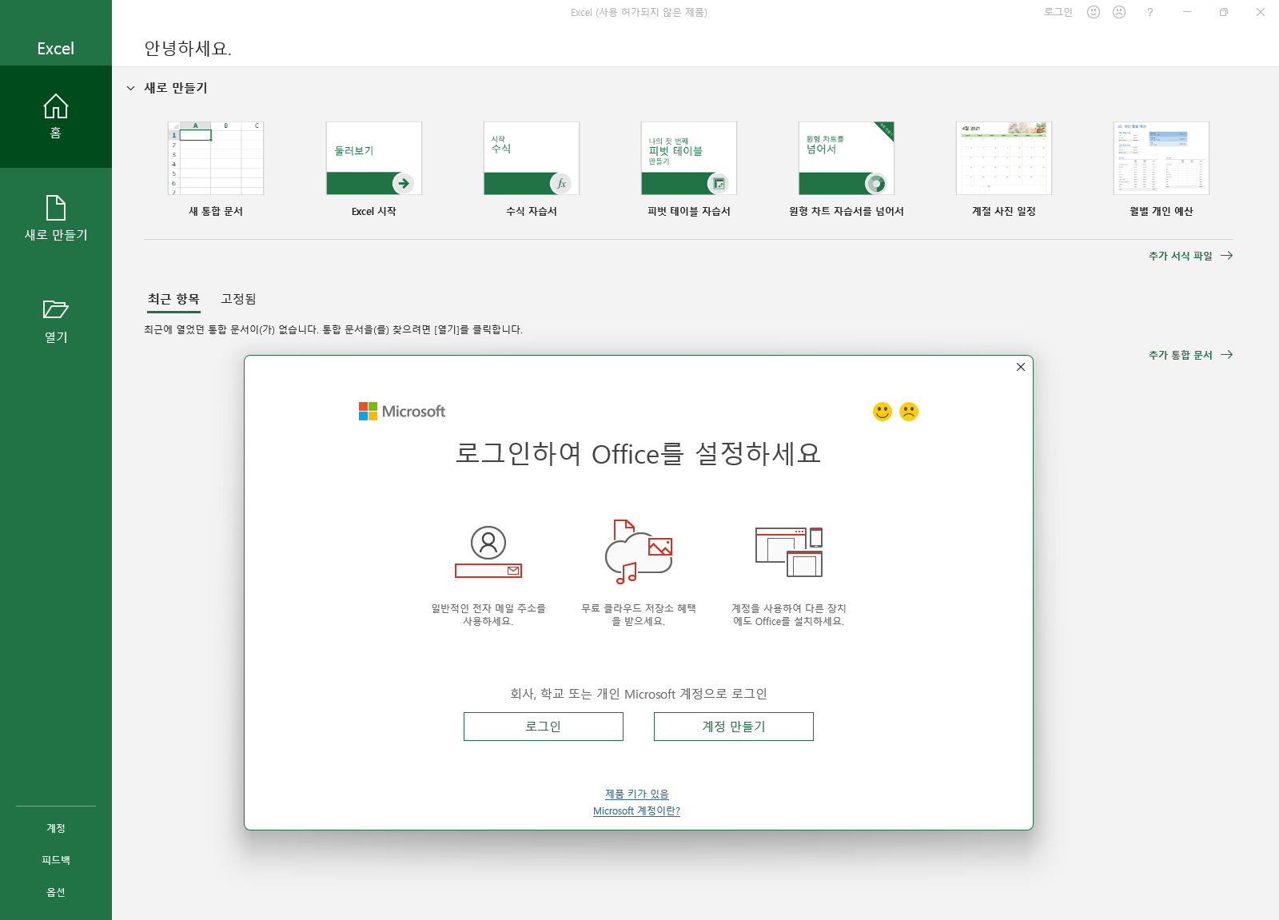The image size is (1279, 920).
Task: Click the email account illustration icon
Action: tap(488, 552)
